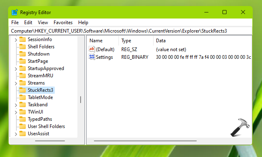Select the Settings value name

[104, 57]
